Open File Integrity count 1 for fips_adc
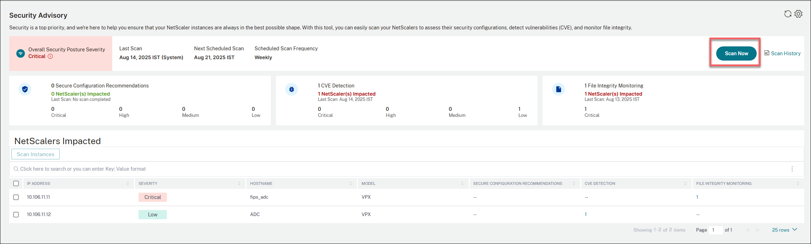 click(x=697, y=197)
